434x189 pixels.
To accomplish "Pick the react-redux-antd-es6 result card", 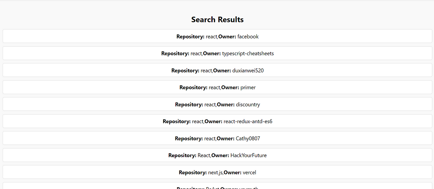I will 217,121.
